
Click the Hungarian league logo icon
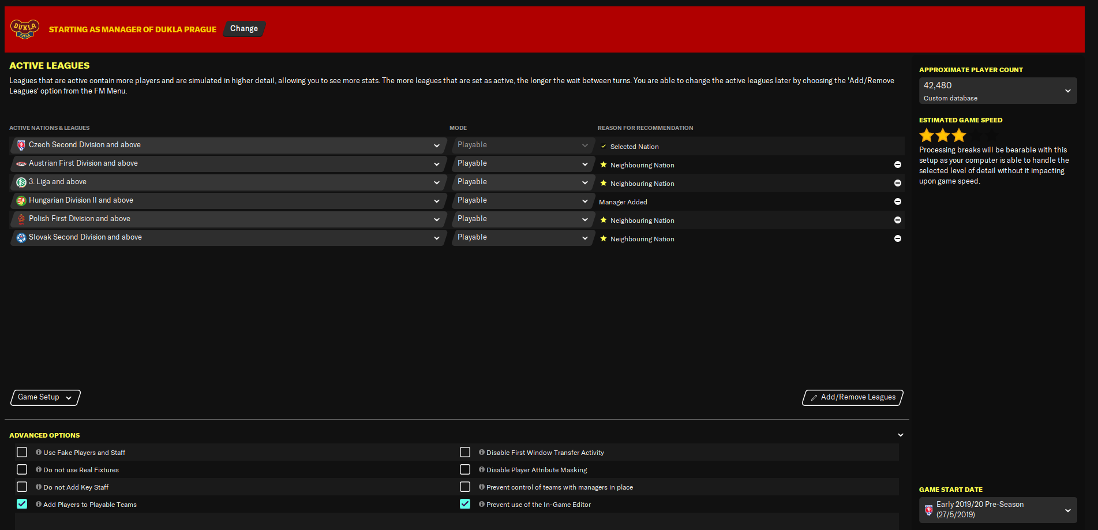pos(21,201)
